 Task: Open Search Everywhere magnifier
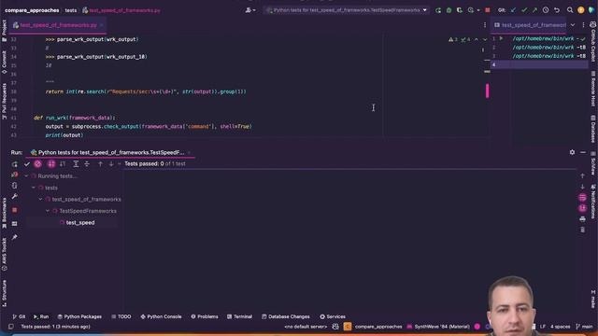[x=570, y=10]
